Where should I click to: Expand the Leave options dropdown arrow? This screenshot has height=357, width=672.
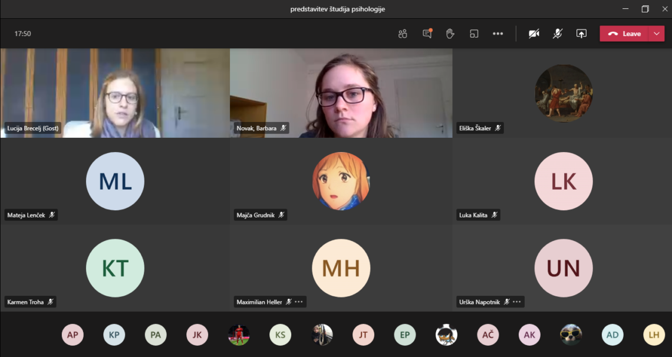pos(657,34)
